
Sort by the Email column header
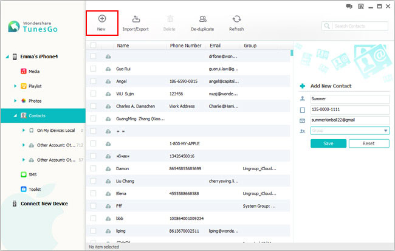(215, 46)
